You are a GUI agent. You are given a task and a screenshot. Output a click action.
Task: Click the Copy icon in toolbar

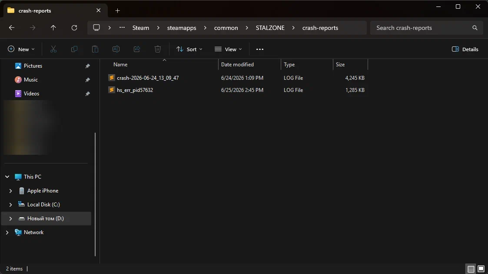tap(74, 49)
